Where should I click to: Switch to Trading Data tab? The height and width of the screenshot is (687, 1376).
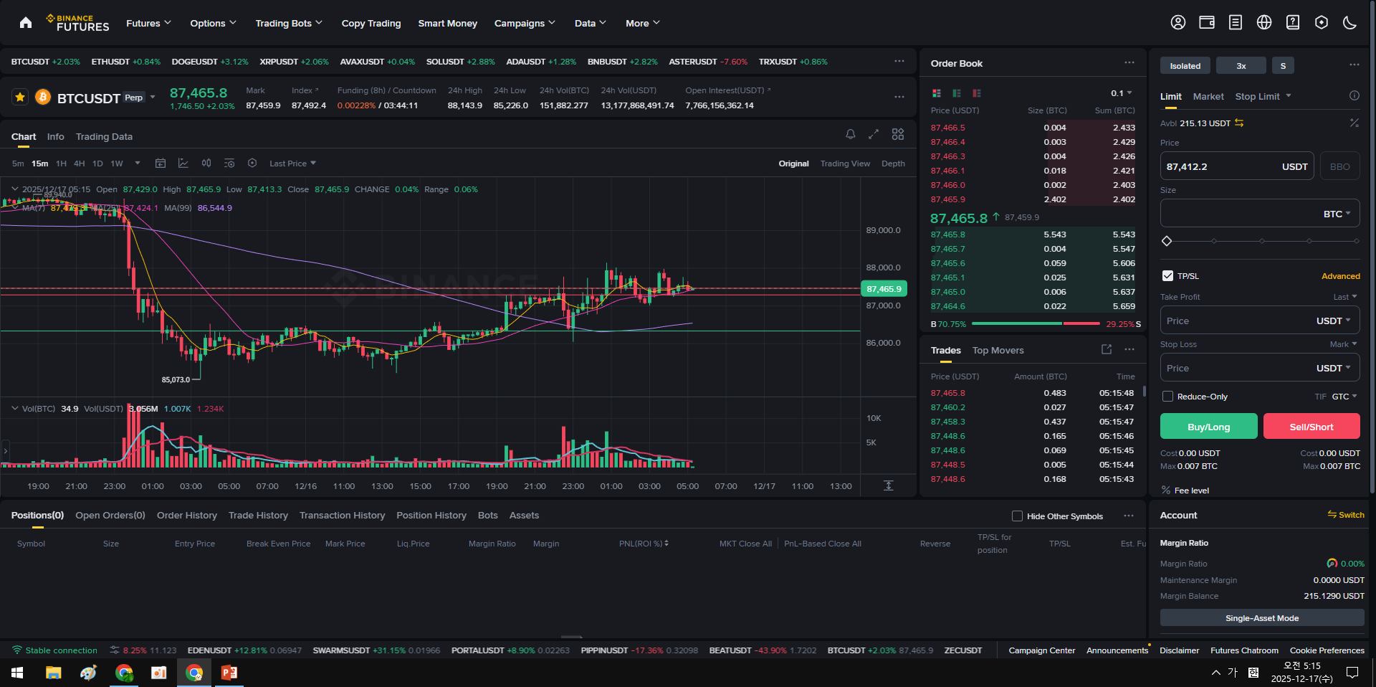(104, 136)
